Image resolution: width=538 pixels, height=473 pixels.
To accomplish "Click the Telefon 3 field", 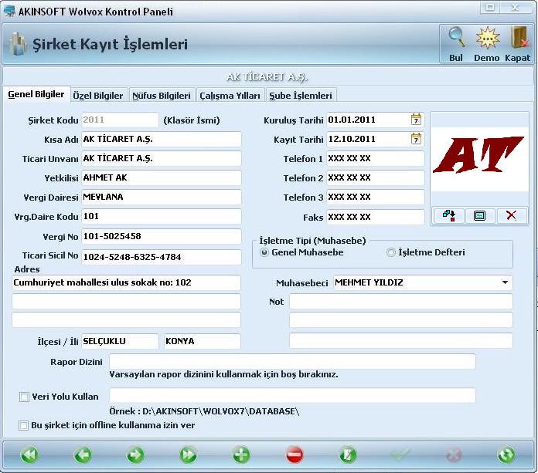I will tap(376, 197).
